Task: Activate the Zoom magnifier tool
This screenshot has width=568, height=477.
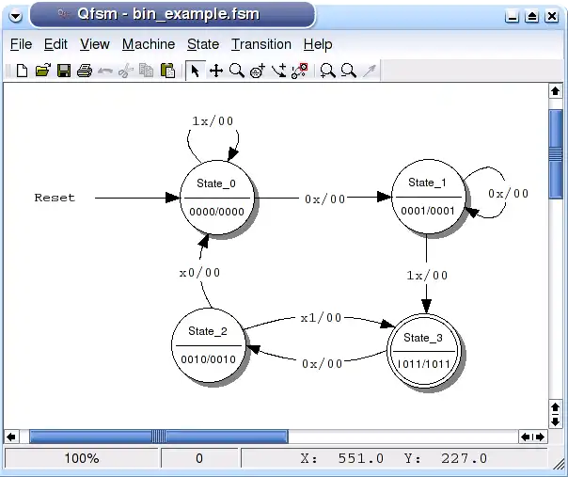Action: pyautogui.click(x=237, y=71)
